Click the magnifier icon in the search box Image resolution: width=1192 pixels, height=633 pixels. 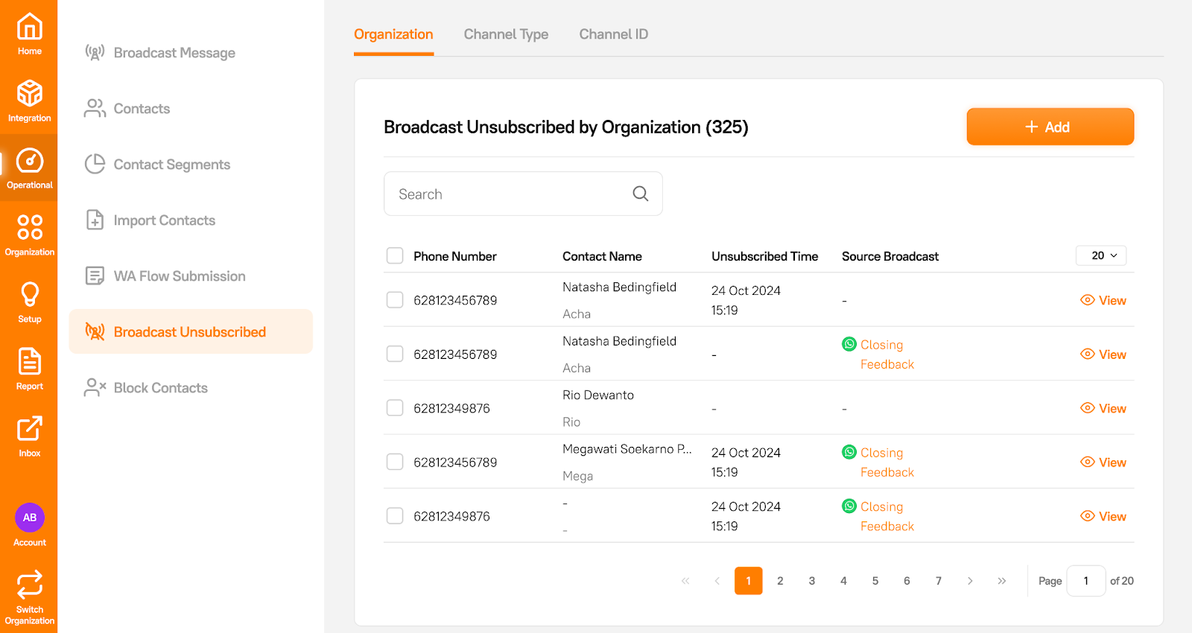pos(641,194)
